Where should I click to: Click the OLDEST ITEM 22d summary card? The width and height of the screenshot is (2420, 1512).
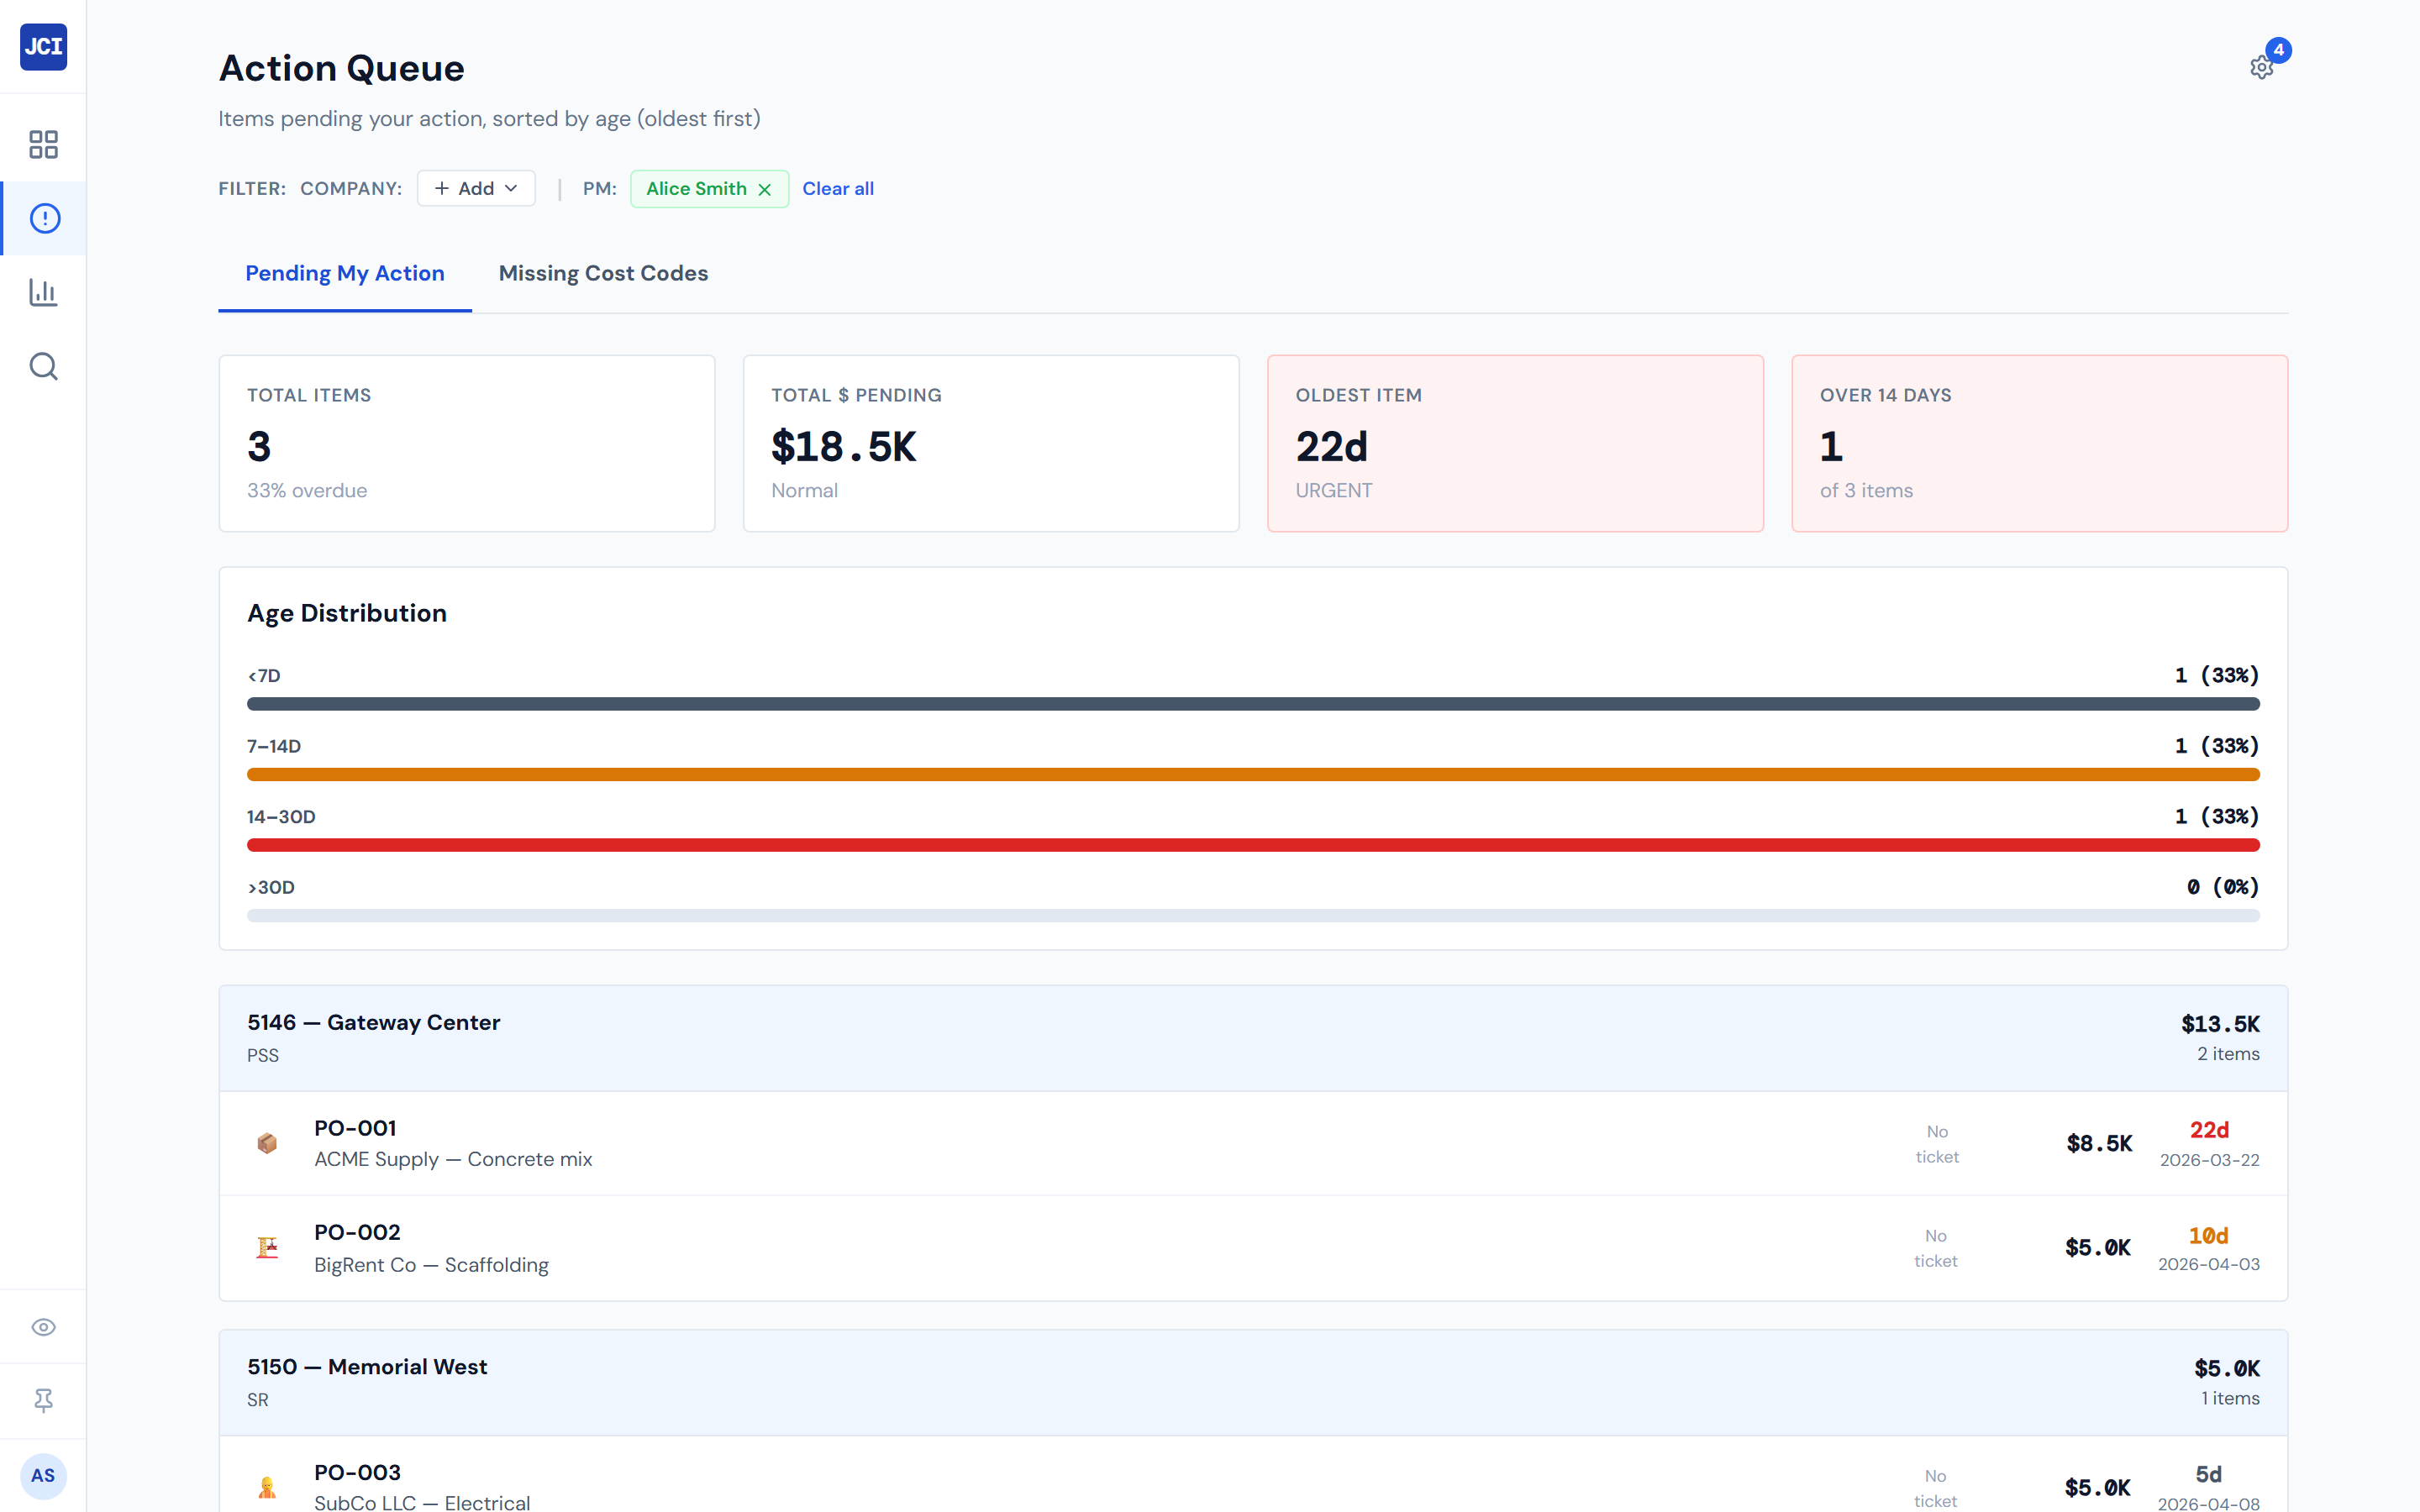tap(1515, 443)
